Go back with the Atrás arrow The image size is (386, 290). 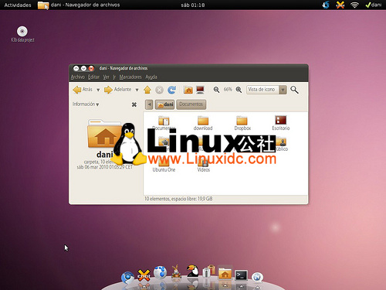pyautogui.click(x=82, y=90)
